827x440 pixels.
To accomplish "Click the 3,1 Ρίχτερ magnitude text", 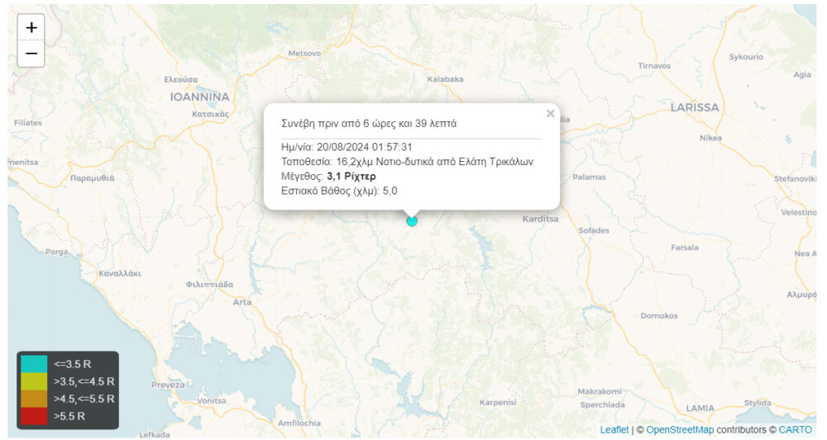I will tap(351, 176).
